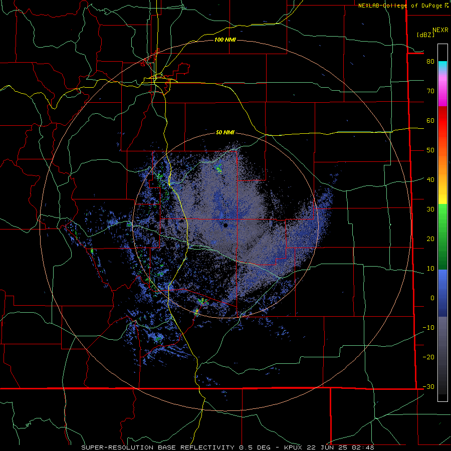Click the green section of the reflectivity color bar
This screenshot has width=451, height=451.
[442, 237]
